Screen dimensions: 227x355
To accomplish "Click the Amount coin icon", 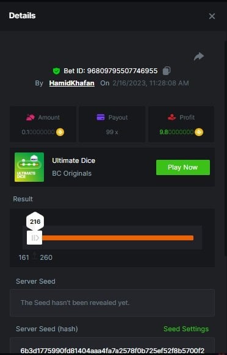I will coord(60,132).
